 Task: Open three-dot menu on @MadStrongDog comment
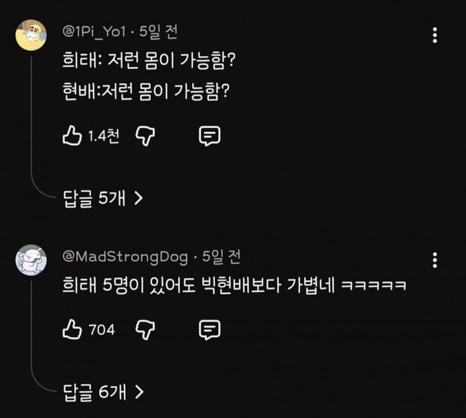(435, 260)
